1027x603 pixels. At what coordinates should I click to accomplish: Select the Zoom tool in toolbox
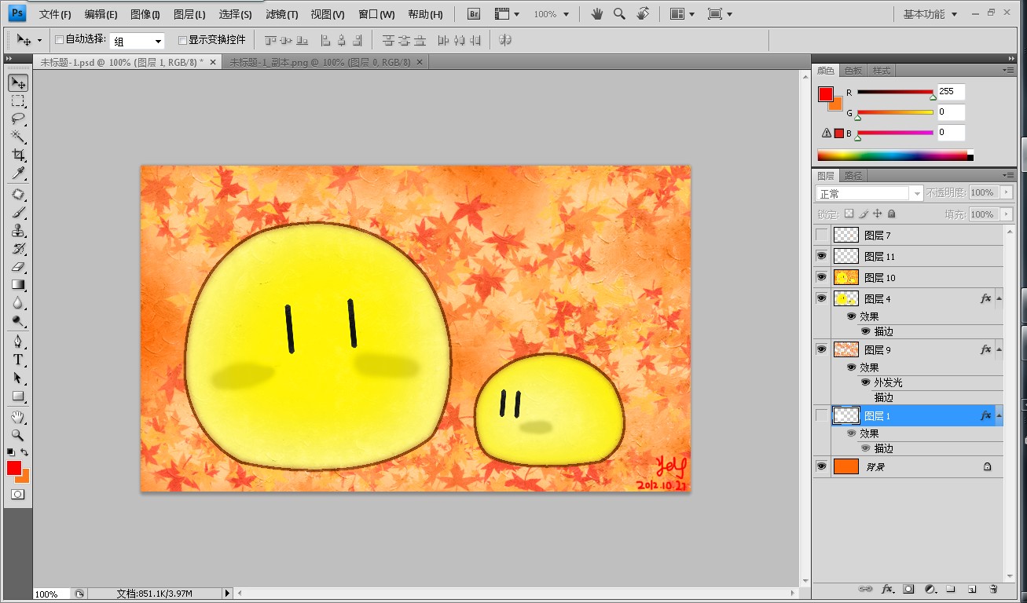coord(18,435)
